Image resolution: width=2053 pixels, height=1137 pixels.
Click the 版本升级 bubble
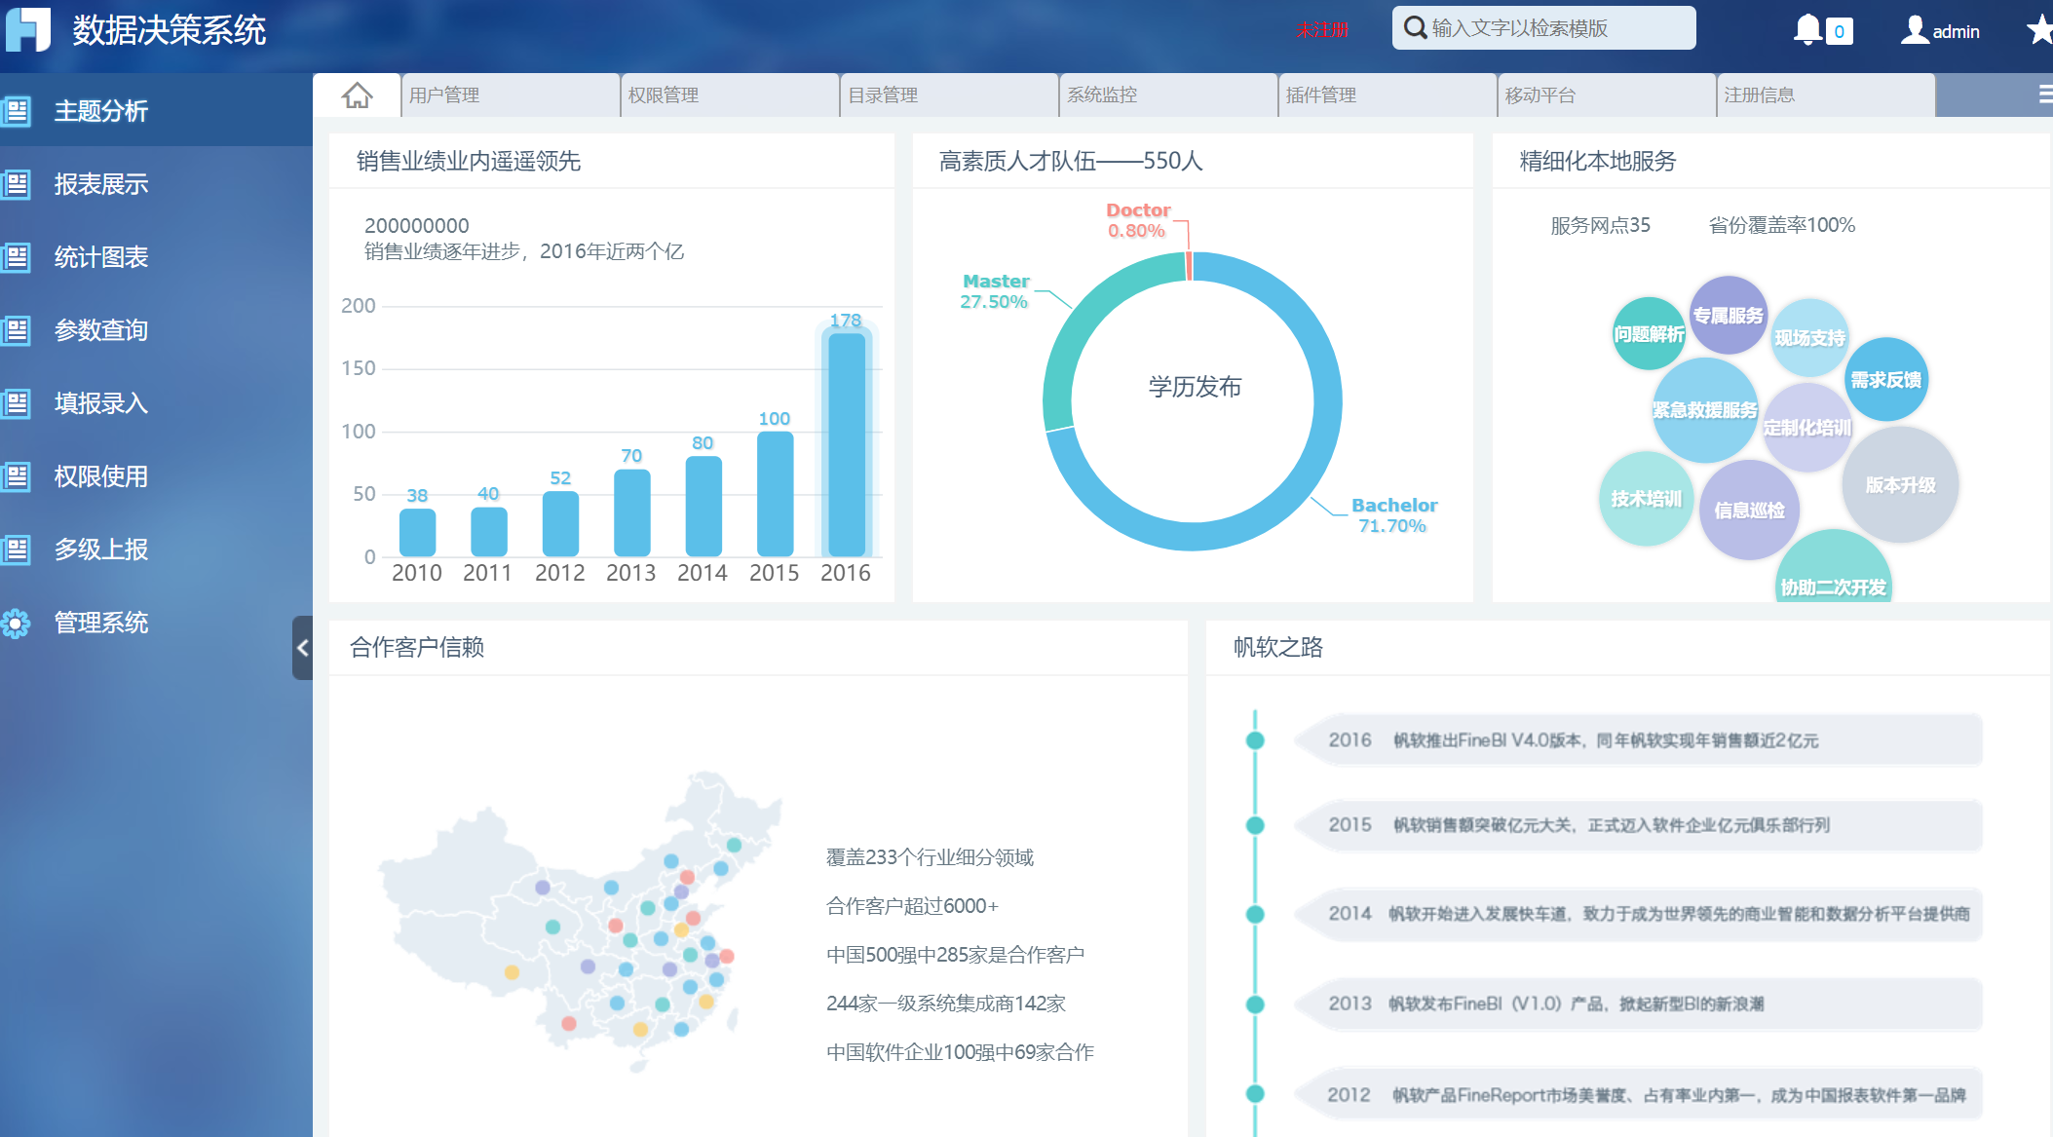pyautogui.click(x=1900, y=484)
